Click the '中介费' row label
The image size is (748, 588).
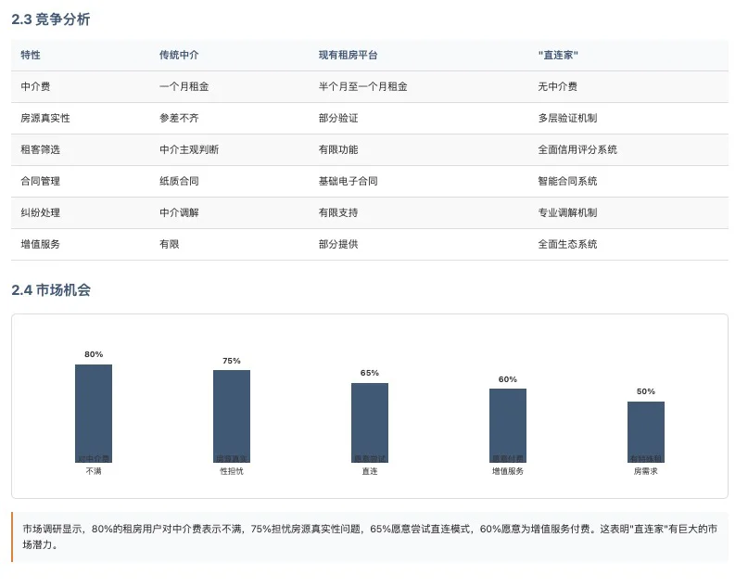click(x=35, y=86)
